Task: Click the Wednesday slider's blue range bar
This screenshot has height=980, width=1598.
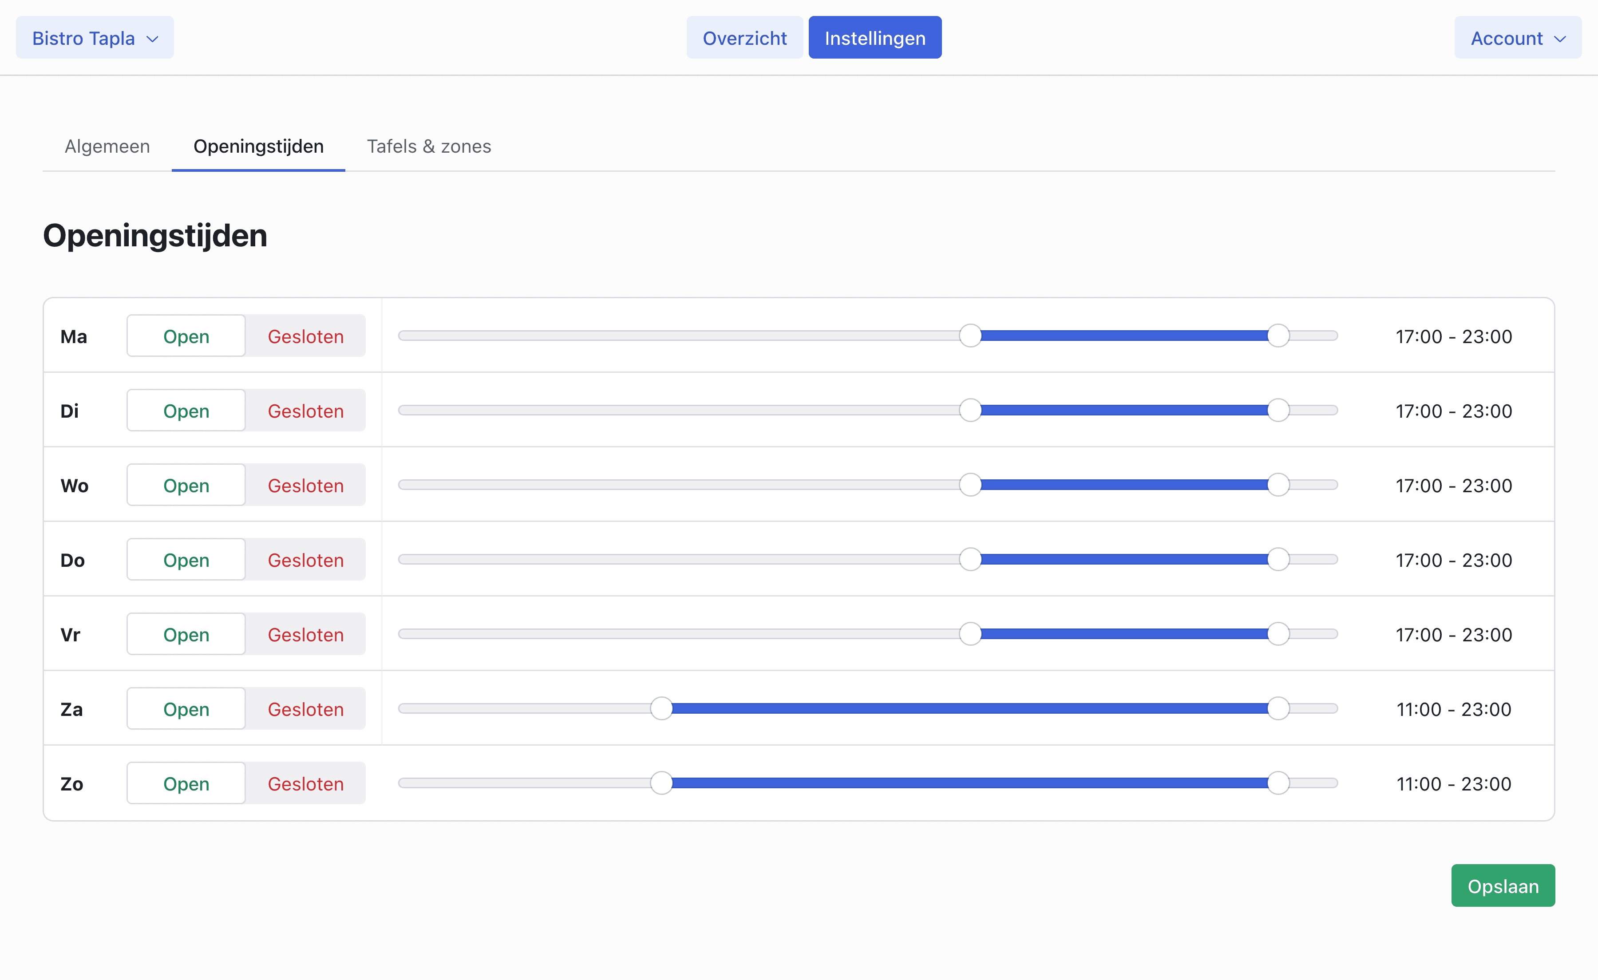Action: coord(1123,485)
